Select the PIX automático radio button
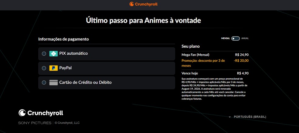 44,53
